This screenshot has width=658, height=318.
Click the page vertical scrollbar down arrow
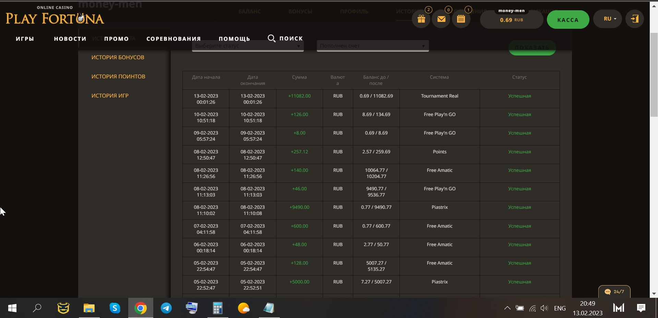click(x=654, y=294)
